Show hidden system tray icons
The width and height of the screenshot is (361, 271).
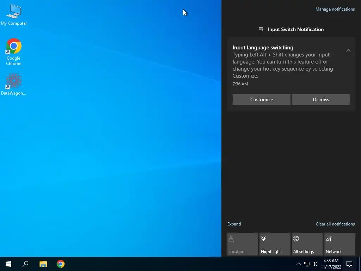(298, 264)
